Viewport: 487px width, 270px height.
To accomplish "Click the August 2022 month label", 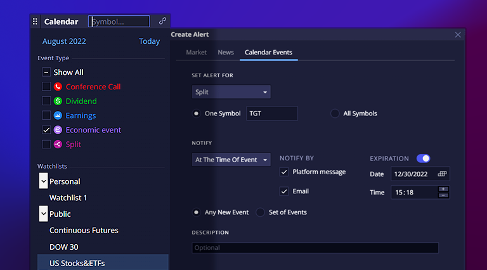I will [x=64, y=42].
